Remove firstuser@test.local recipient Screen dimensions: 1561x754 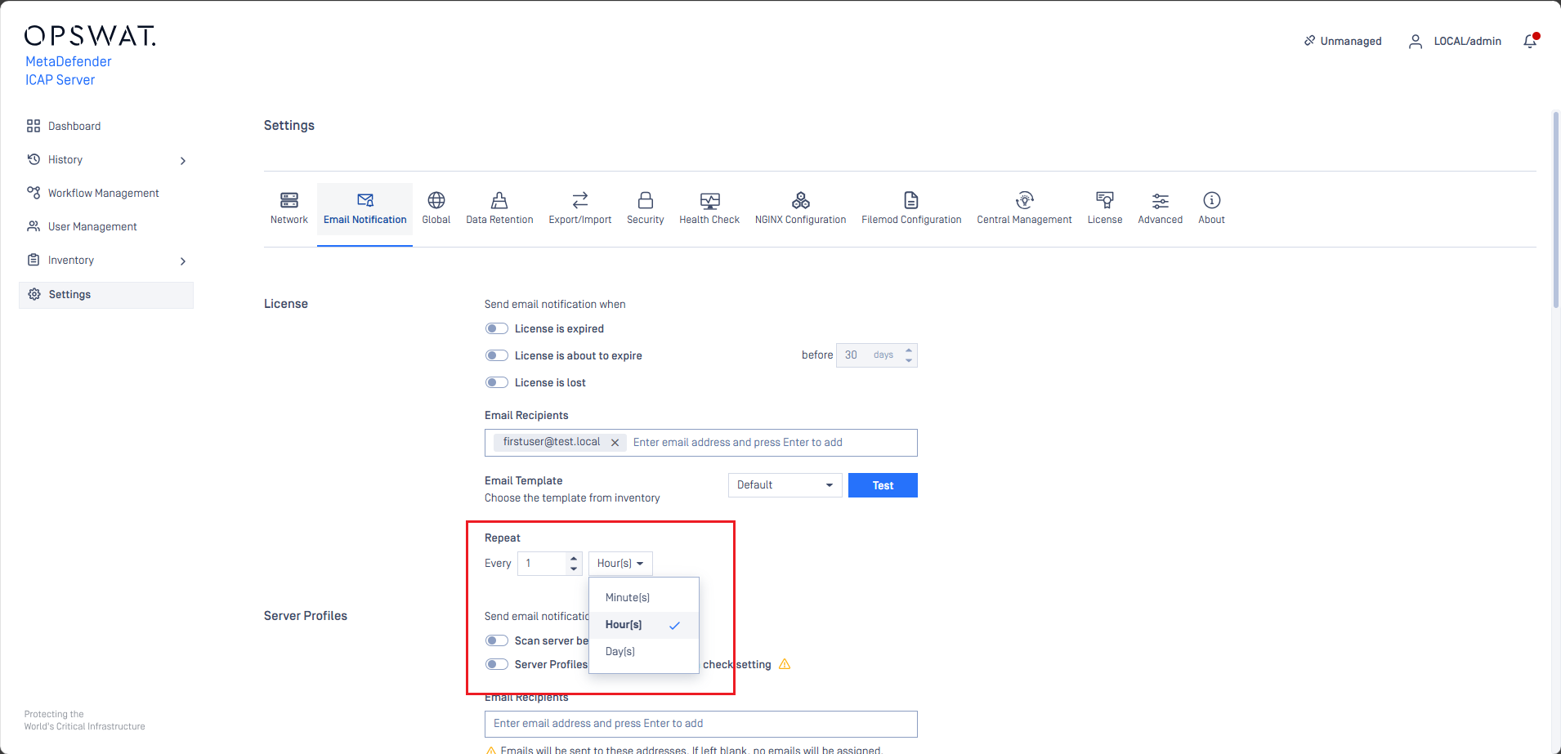click(615, 443)
